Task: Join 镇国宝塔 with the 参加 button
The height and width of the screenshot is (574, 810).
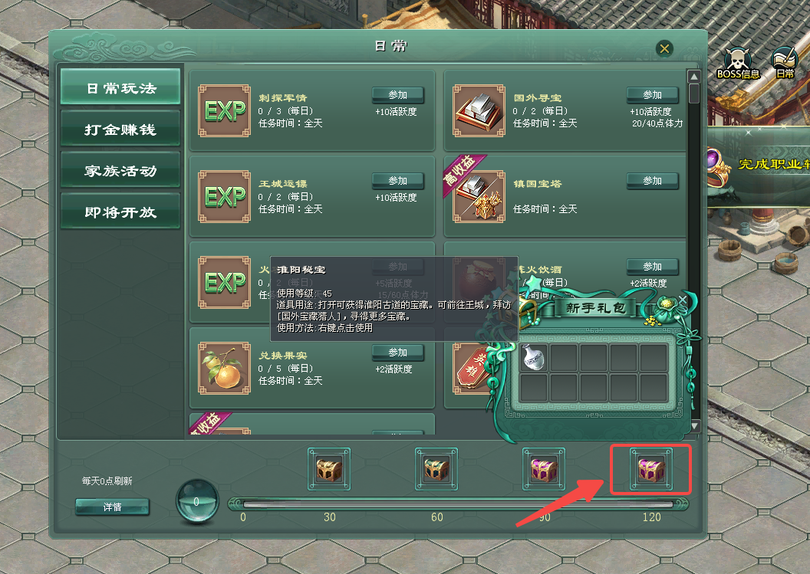Action: (653, 181)
